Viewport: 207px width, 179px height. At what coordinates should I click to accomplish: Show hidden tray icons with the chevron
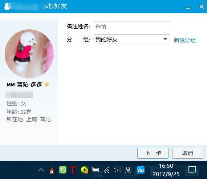(x=41, y=170)
